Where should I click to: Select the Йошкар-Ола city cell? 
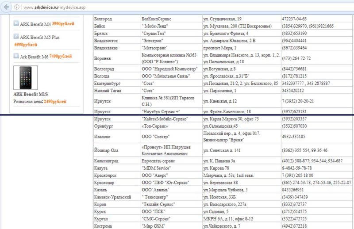tap(117, 150)
